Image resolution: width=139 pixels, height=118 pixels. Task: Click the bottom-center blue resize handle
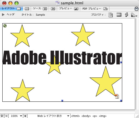coord(62,101)
